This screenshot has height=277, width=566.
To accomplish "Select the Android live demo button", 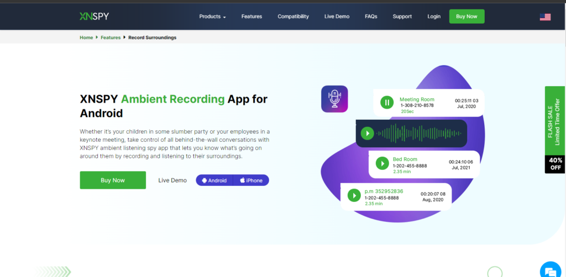I will pyautogui.click(x=214, y=180).
